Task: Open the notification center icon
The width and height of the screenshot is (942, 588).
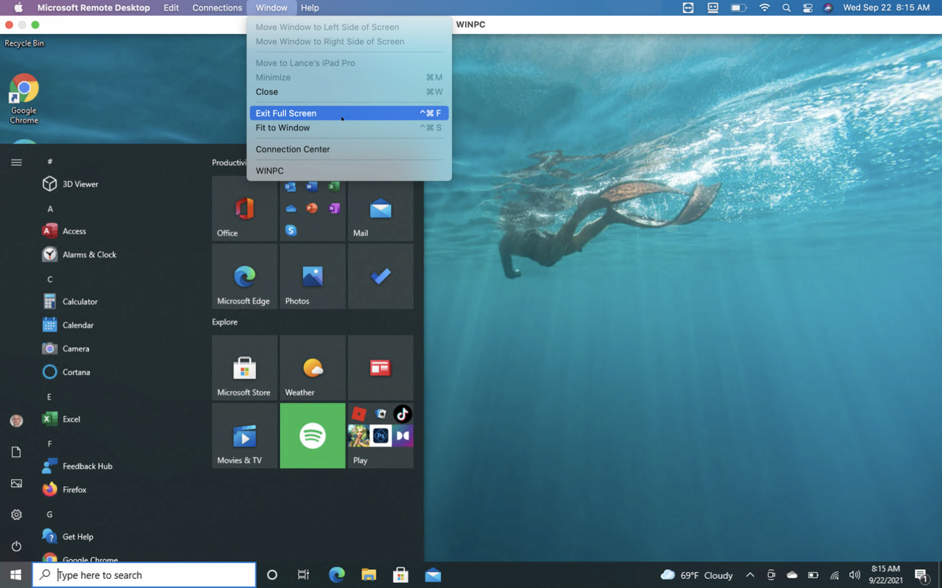Action: coord(921,576)
